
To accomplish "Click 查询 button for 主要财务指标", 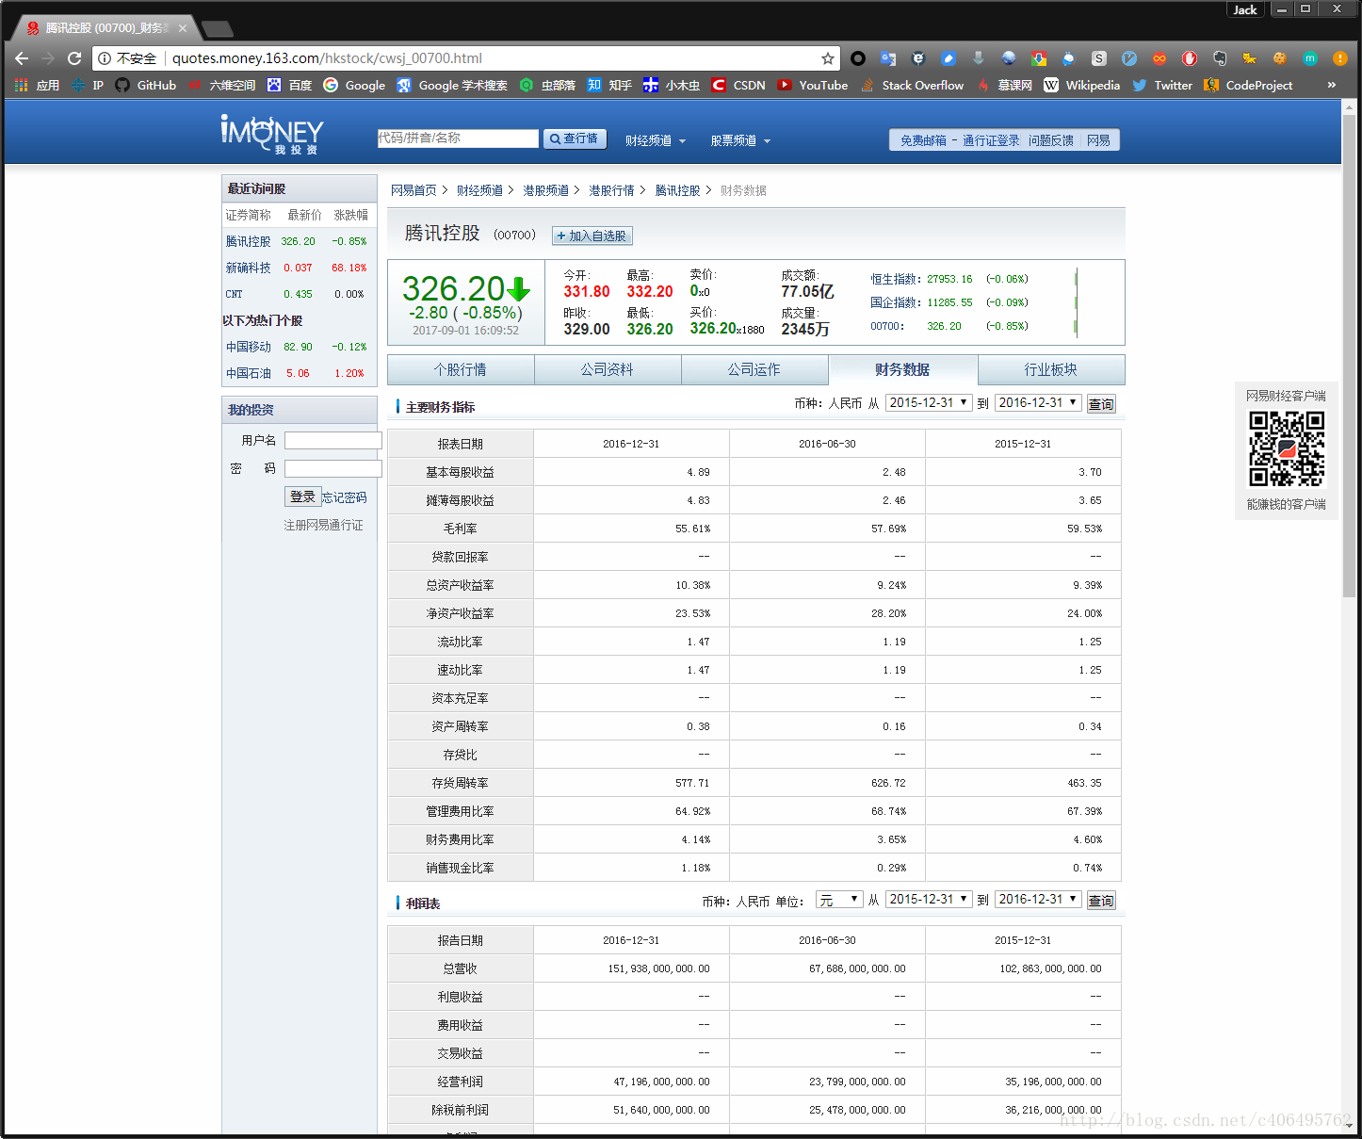I will pyautogui.click(x=1101, y=404).
